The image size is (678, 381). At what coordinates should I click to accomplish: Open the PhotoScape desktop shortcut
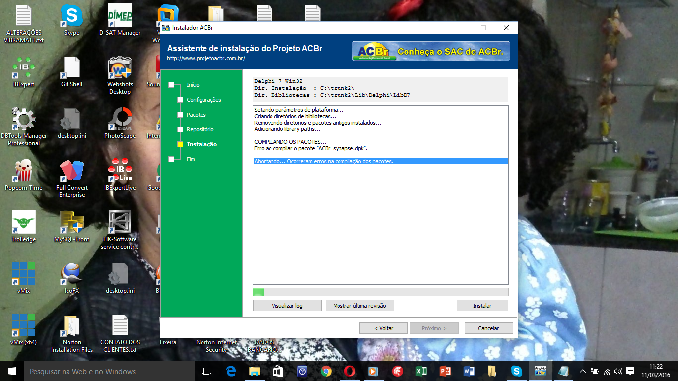(120, 124)
